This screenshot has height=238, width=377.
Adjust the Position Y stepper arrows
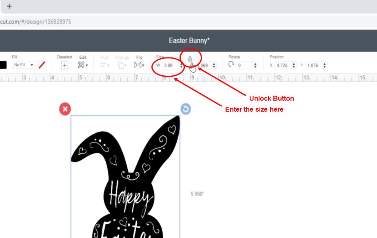point(325,65)
